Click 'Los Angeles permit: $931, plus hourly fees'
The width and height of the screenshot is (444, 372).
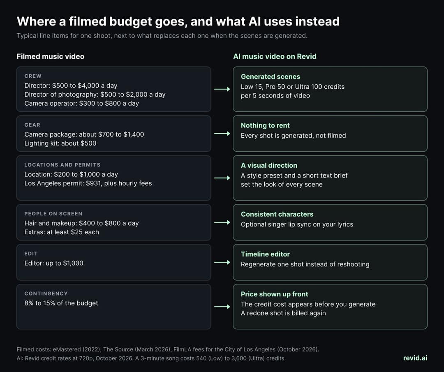point(88,183)
